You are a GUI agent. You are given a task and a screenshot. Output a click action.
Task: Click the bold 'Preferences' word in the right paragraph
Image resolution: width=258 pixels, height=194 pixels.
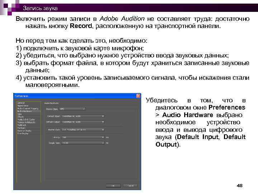tap(227, 107)
